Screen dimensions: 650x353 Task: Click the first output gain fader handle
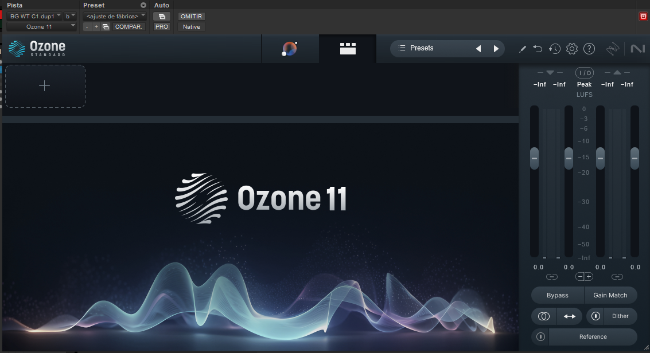600,159
